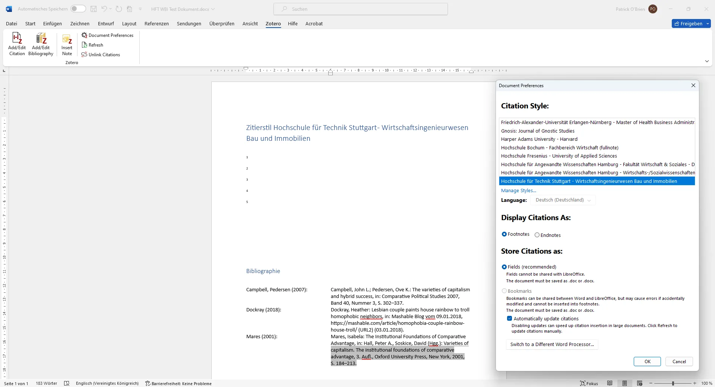Screen dimensions: 715x387
Task: Open Patrick O'Brien account avatar
Action: tap(653, 9)
